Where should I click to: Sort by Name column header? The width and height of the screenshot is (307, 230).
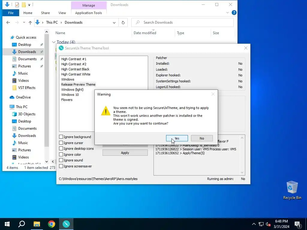point(60,33)
